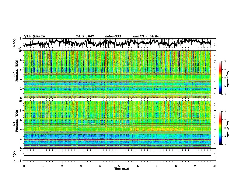Click the "ch.1(V)" axis label of the top waveform

pyautogui.click(x=14, y=43)
